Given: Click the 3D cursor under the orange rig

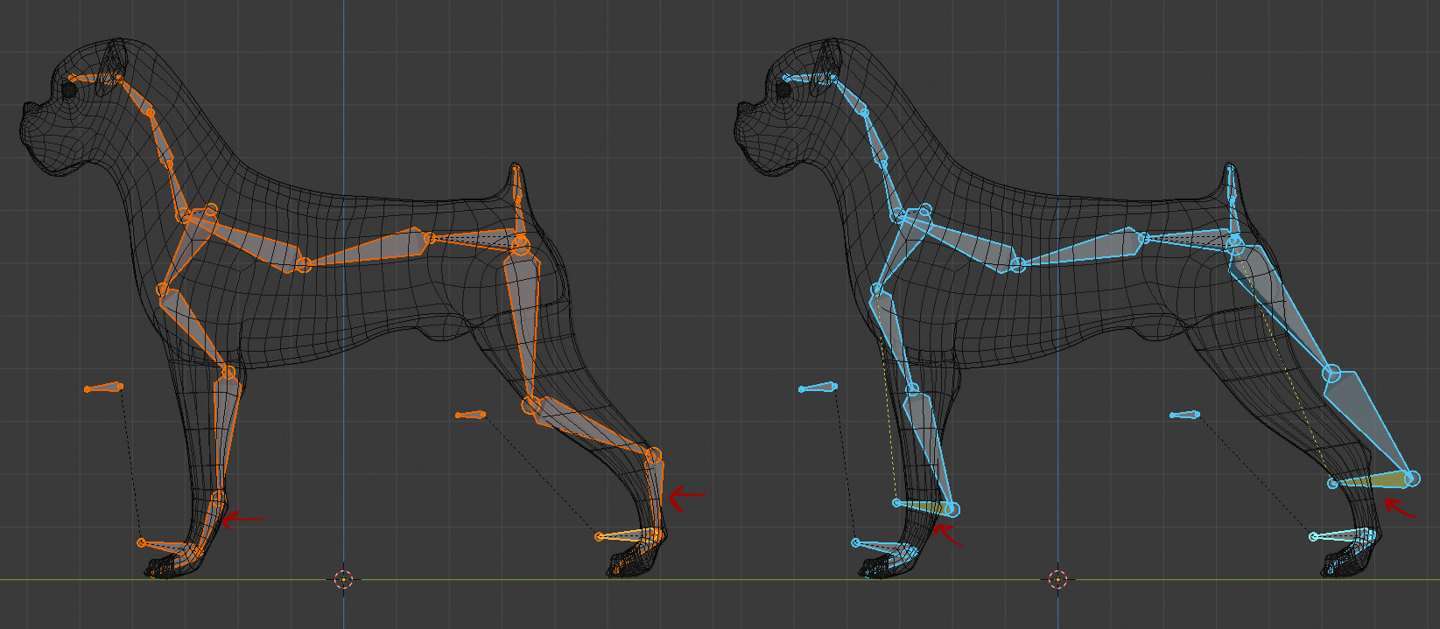Looking at the screenshot, I should pos(344,579).
